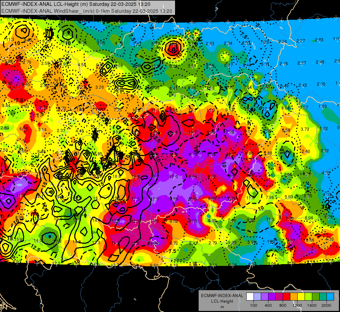Click the LCL-Height (m) header line
The width and height of the screenshot is (340, 312).
click(76, 4)
